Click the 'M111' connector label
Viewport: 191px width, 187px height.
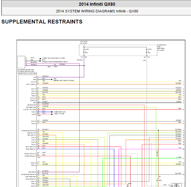pyautogui.click(x=56, y=67)
